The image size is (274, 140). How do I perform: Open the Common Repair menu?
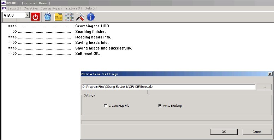click(x=52, y=8)
